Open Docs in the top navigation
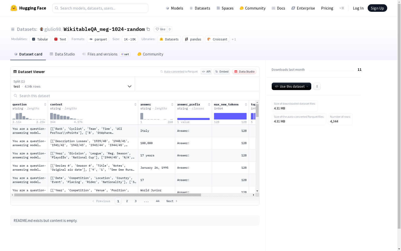This screenshot has height=251, width=401. click(278, 8)
